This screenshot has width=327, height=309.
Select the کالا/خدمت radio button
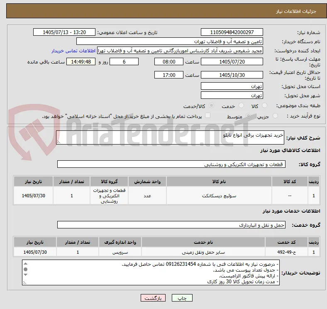(x=211, y=105)
